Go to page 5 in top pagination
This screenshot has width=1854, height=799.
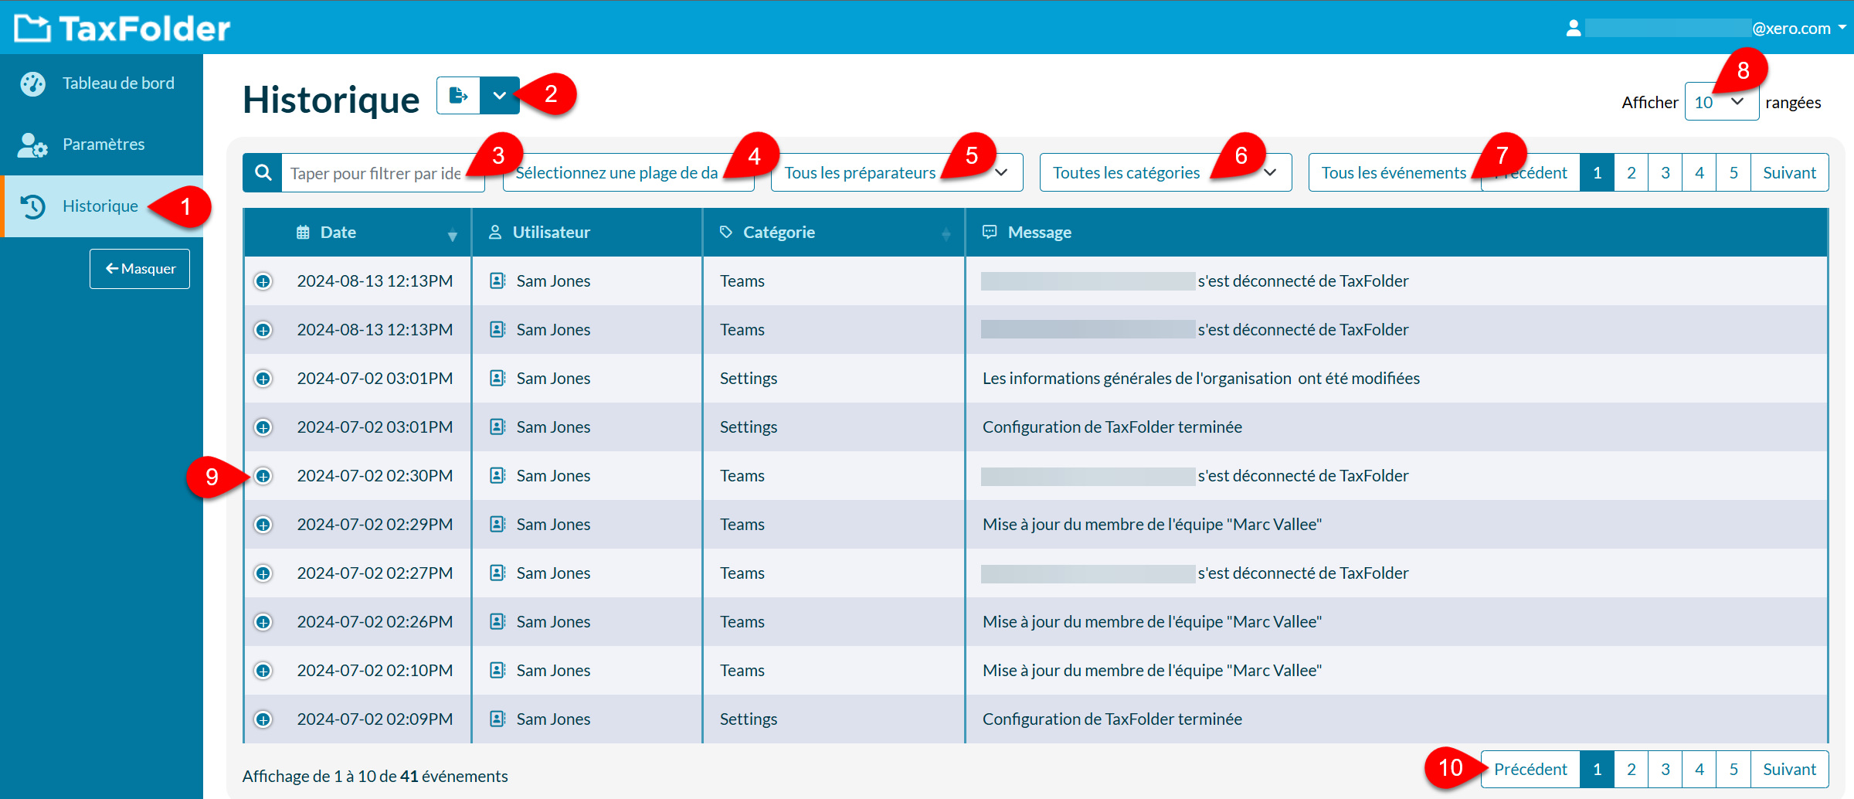[1733, 172]
